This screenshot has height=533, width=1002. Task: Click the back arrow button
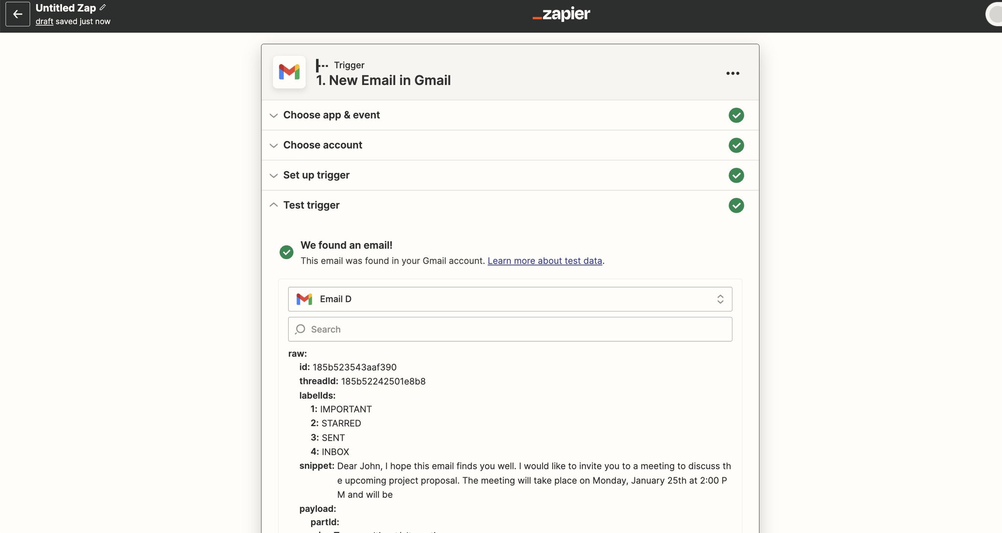click(18, 14)
